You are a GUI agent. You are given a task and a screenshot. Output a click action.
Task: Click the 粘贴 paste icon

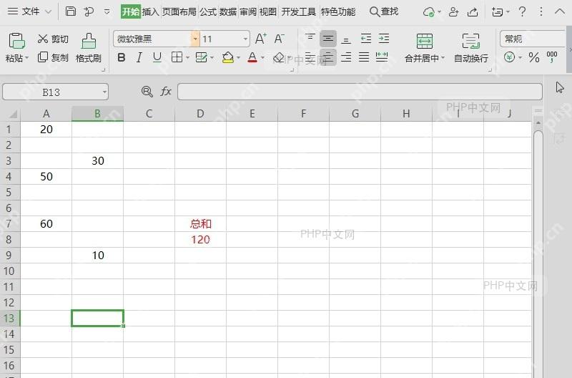click(16, 41)
